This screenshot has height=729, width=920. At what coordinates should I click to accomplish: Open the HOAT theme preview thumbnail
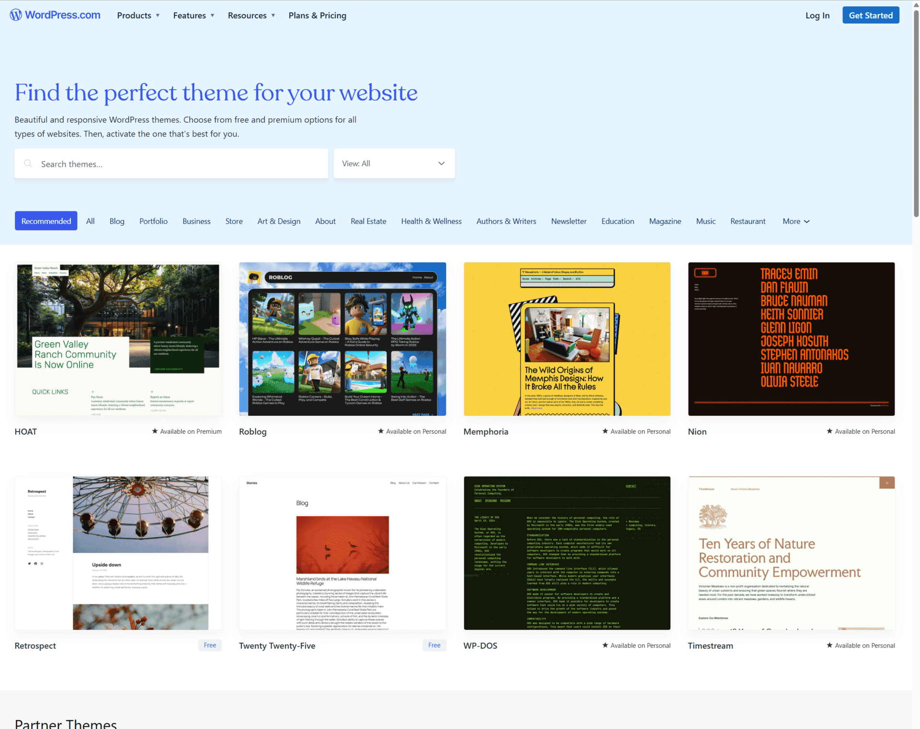[118, 339]
